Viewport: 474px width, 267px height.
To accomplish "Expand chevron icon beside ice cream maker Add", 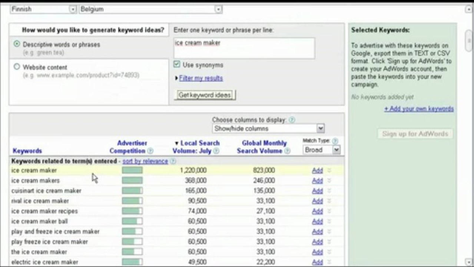I will pyautogui.click(x=329, y=171).
